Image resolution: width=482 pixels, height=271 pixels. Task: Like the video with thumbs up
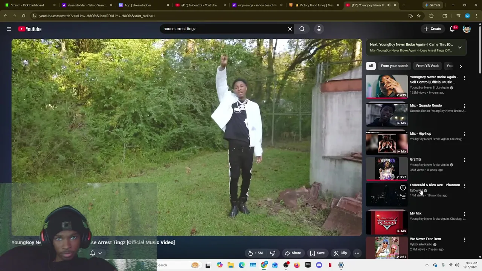255,253
